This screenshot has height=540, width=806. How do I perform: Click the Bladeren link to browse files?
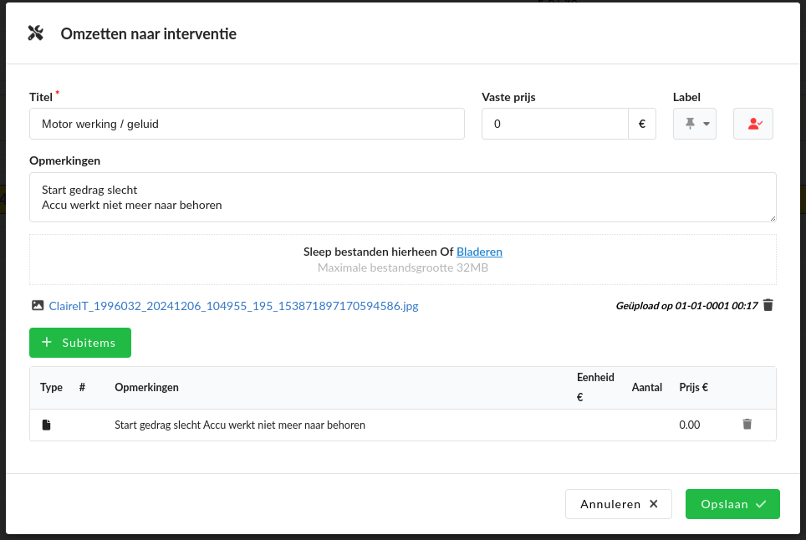[x=479, y=252]
